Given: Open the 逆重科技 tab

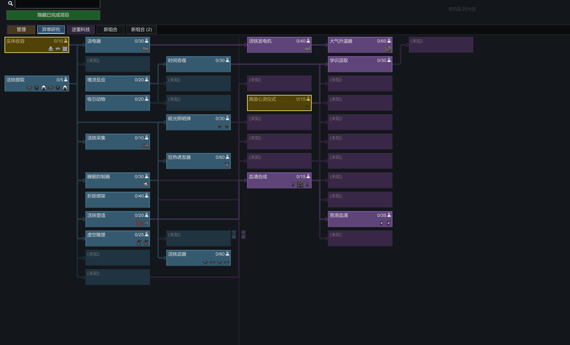Looking at the screenshot, I should [x=81, y=29].
